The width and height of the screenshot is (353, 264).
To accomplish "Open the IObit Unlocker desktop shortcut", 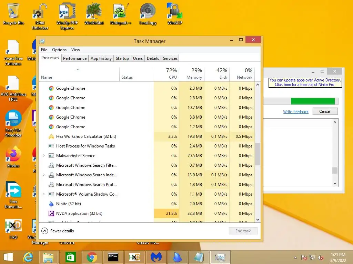I will tap(40, 16).
